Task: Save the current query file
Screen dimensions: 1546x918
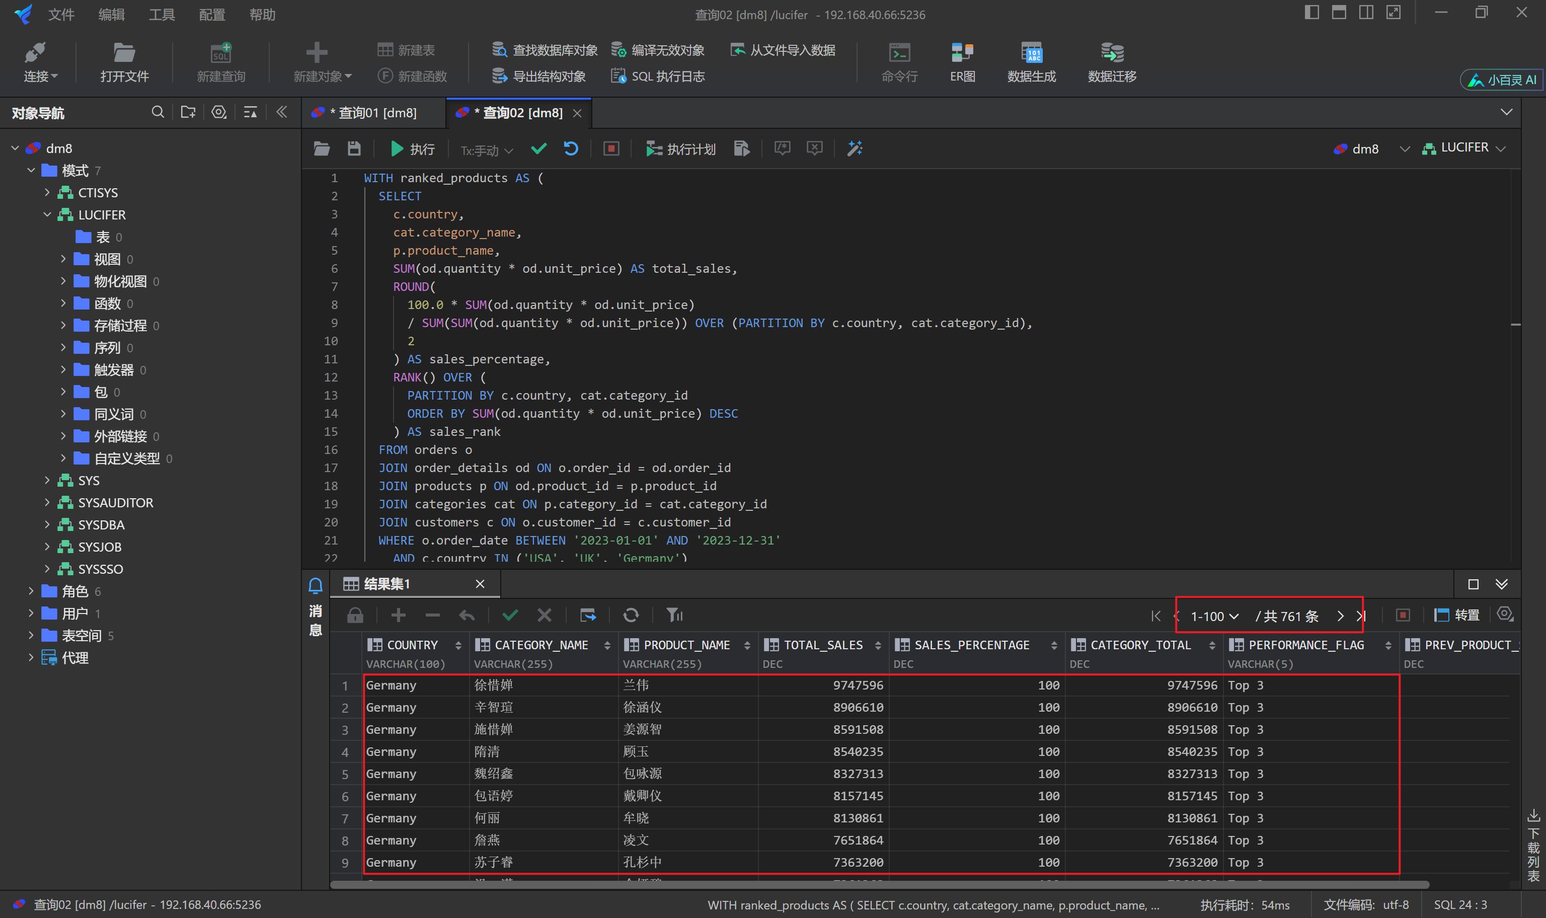Action: tap(353, 148)
